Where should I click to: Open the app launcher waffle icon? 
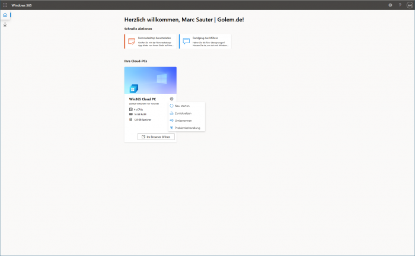pyautogui.click(x=5, y=5)
